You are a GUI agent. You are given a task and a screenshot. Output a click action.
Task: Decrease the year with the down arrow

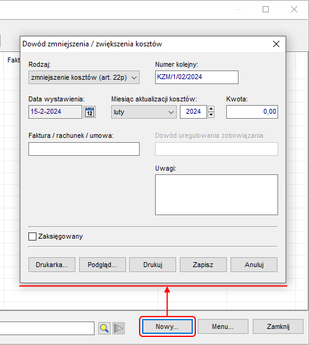[211, 115]
